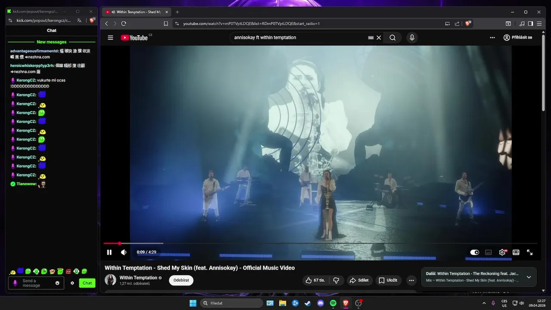The image size is (551, 310).
Task: Mute the video volume speaker icon
Action: tap(124, 252)
